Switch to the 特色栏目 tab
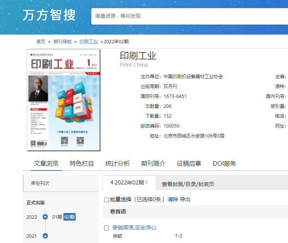 pyautogui.click(x=82, y=163)
